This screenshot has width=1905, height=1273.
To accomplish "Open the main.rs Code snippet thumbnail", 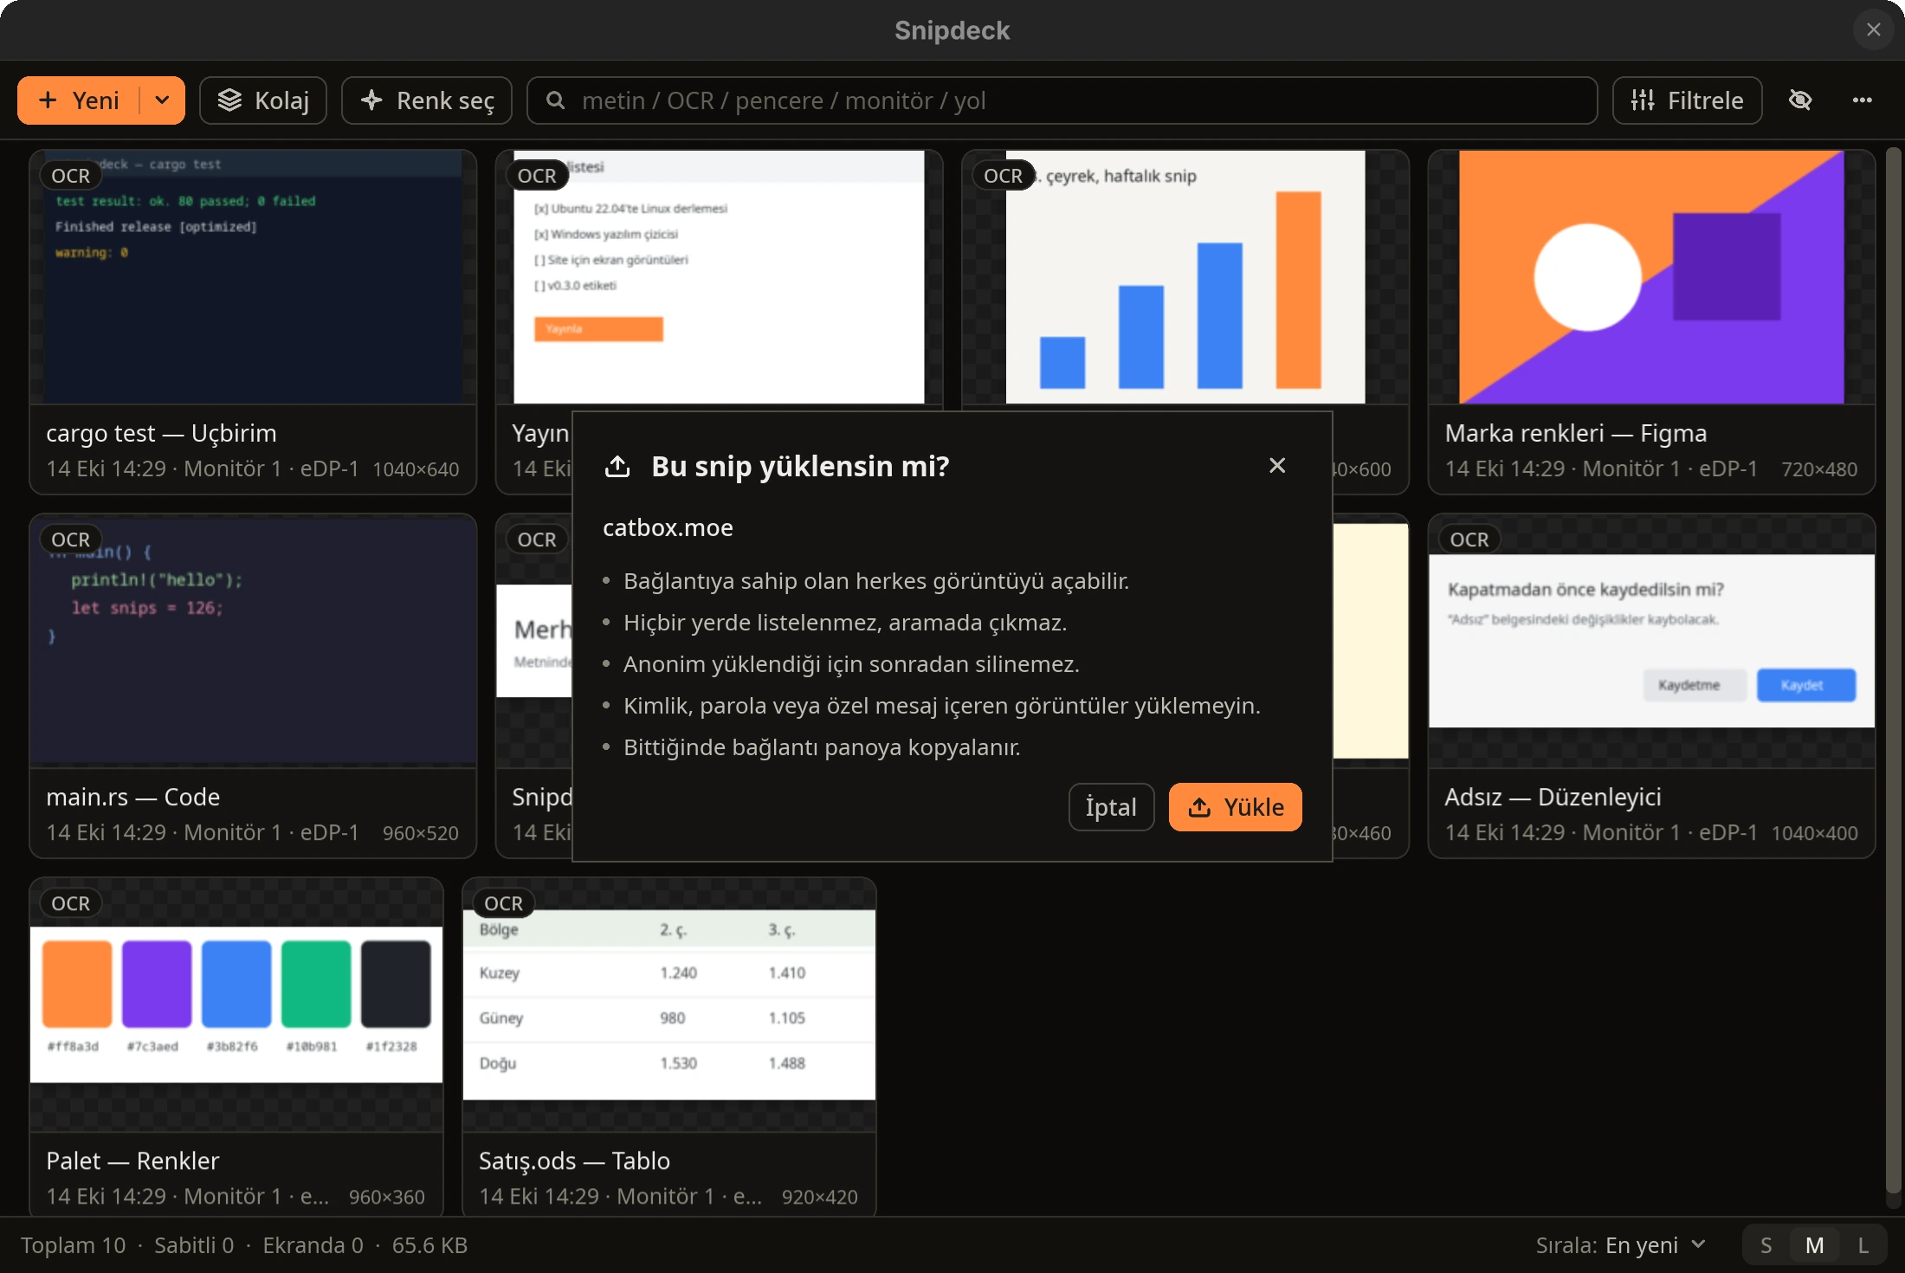I will (253, 641).
